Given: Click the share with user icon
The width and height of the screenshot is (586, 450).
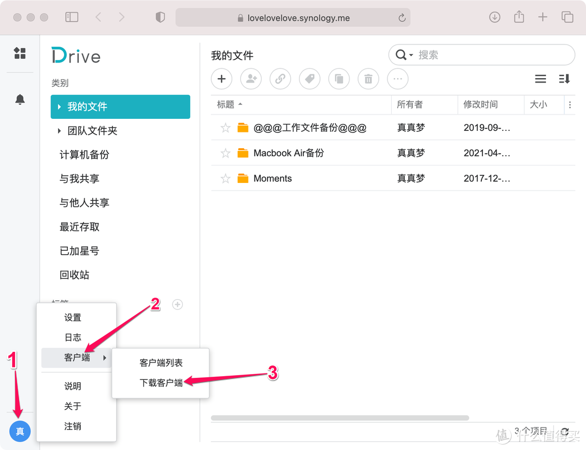Looking at the screenshot, I should pyautogui.click(x=251, y=79).
